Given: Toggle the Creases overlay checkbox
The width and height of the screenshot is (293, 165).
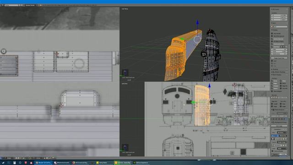Looking at the screenshot, I should pos(272,86).
